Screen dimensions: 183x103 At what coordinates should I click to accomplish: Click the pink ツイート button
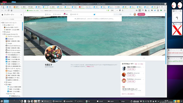pos(141,14)
